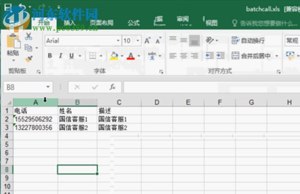Select column C header
This screenshot has height=194, width=300.
[119, 102]
